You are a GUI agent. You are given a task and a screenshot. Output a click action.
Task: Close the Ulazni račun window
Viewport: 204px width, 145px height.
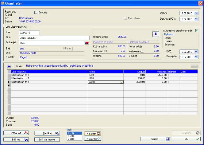pyautogui.click(x=201, y=3)
